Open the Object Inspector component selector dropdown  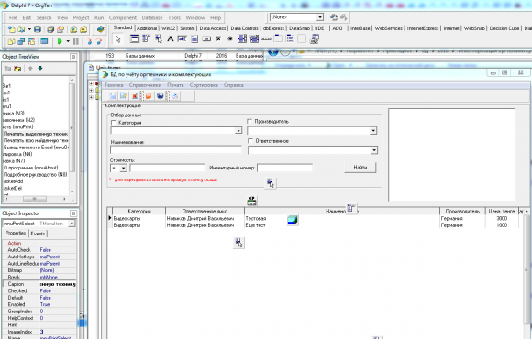pyautogui.click(x=72, y=224)
